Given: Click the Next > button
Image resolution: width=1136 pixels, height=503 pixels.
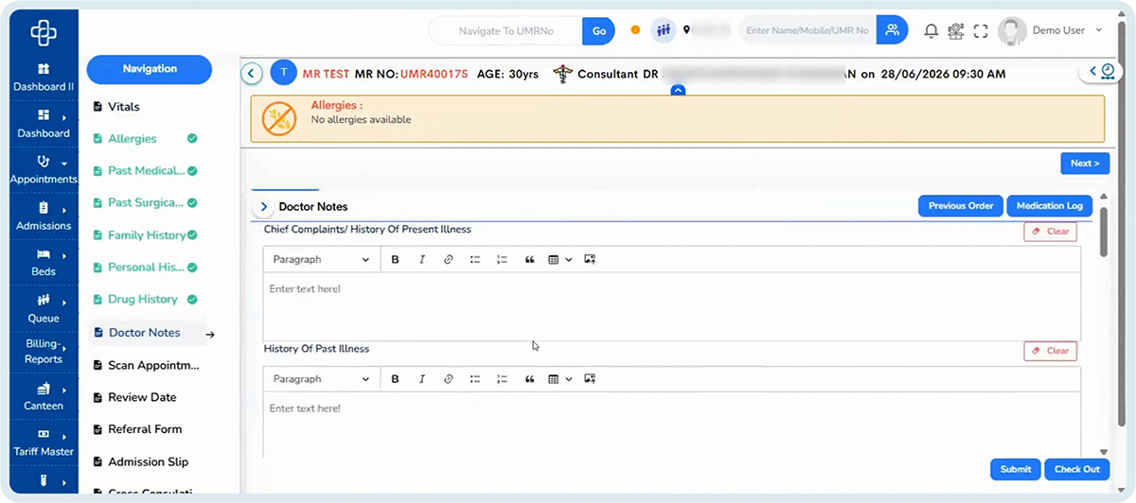Looking at the screenshot, I should 1085,164.
